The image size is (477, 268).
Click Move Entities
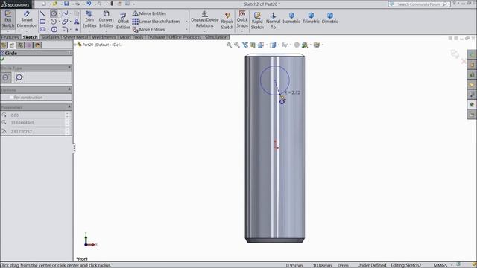pyautogui.click(x=149, y=30)
